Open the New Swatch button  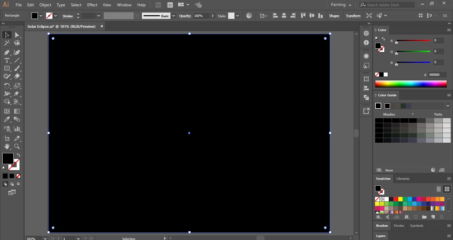pyautogui.click(x=432, y=217)
